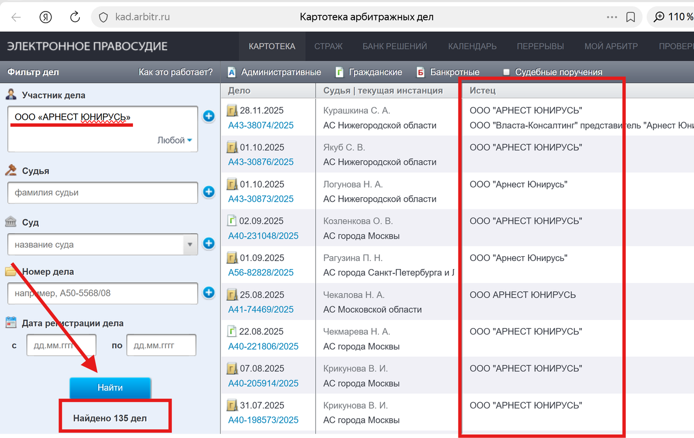The width and height of the screenshot is (694, 438).
Task: Open case link A41-74469/2025
Action: [261, 310]
